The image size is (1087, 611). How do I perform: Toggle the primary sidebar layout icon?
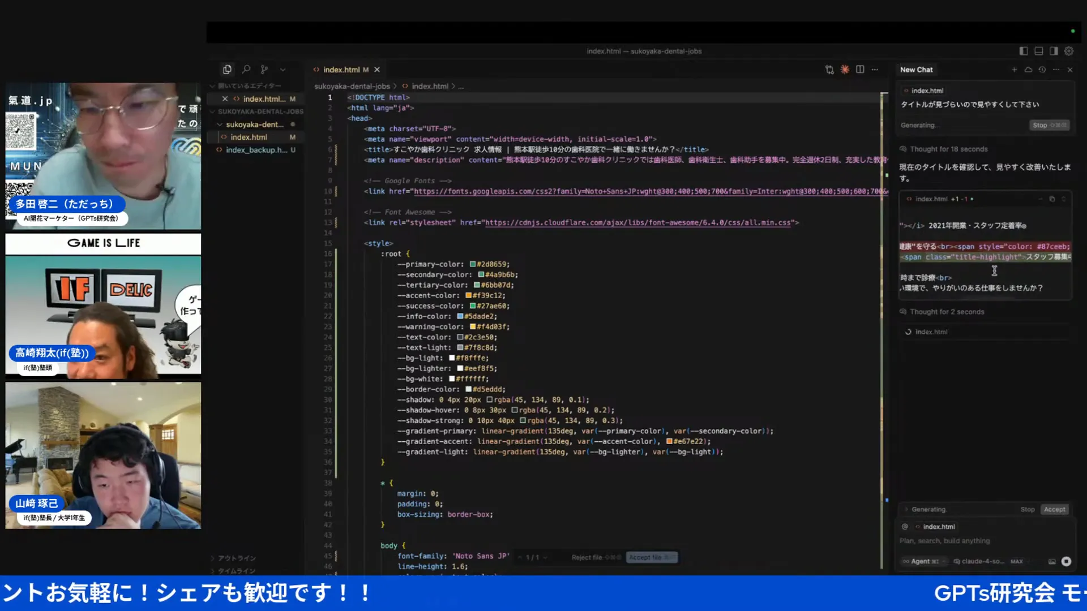click(x=1024, y=51)
